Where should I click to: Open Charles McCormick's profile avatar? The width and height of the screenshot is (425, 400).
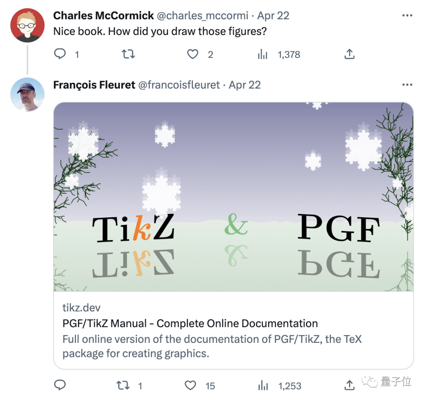[27, 26]
